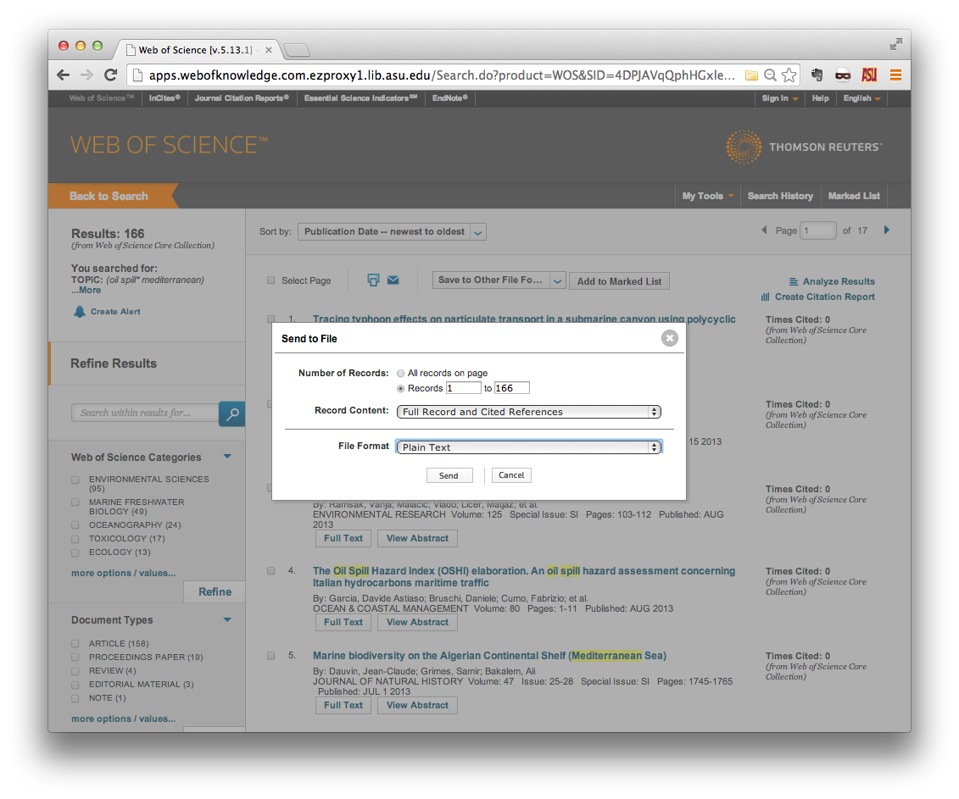Open My Tools dropdown menu

tap(708, 197)
